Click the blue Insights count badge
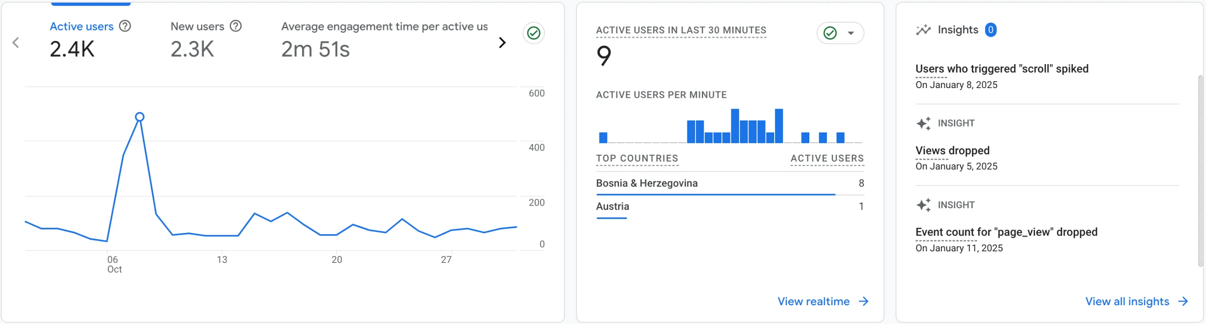This screenshot has width=1206, height=324. click(x=990, y=30)
